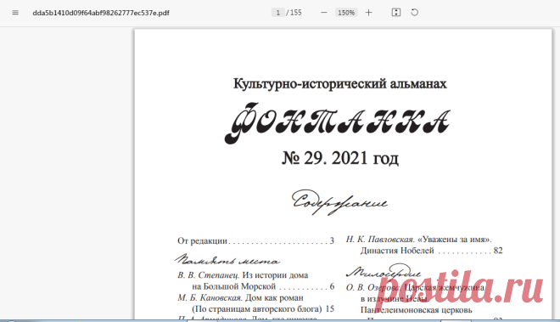Click the zoom out minus icon

pyautogui.click(x=324, y=13)
